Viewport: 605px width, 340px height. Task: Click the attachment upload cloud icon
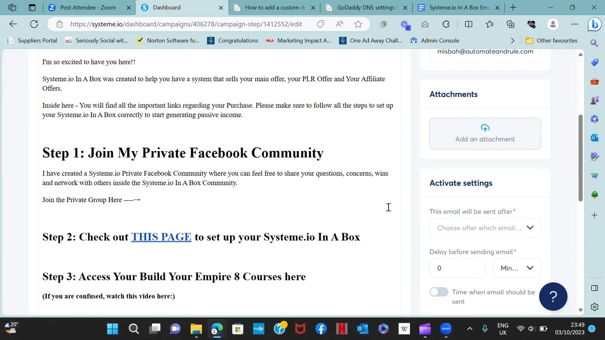[485, 128]
